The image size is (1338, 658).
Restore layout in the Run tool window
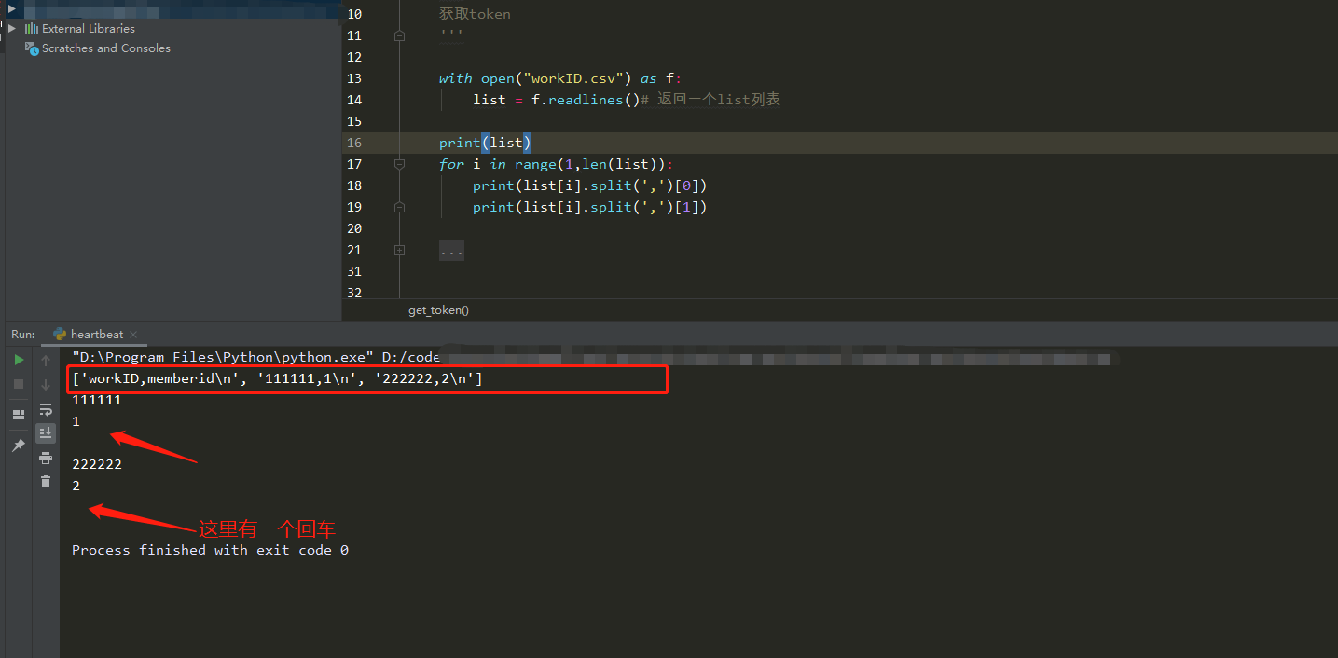tap(19, 415)
